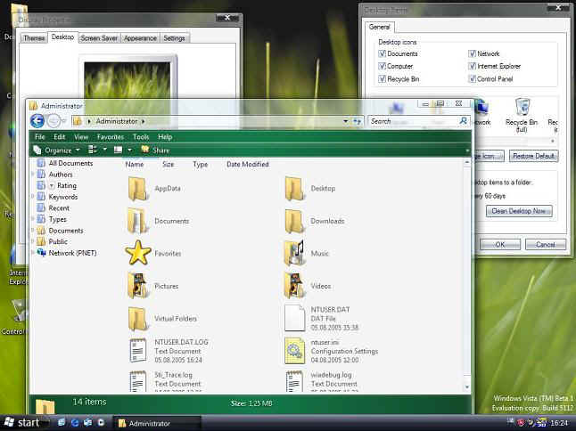Toggle the Control Panel checkbox

(472, 78)
